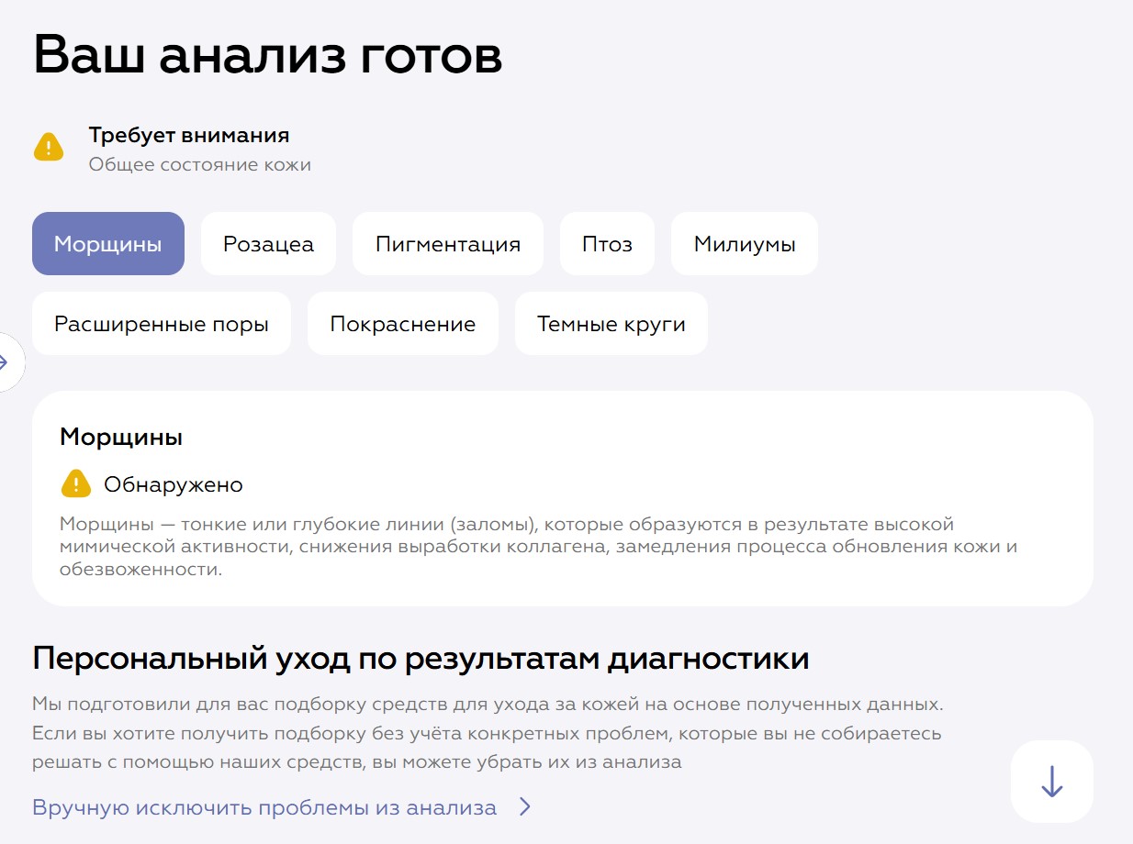Click the Персональный уход по результатам диагностики heading
1133x844 pixels.
(x=421, y=659)
